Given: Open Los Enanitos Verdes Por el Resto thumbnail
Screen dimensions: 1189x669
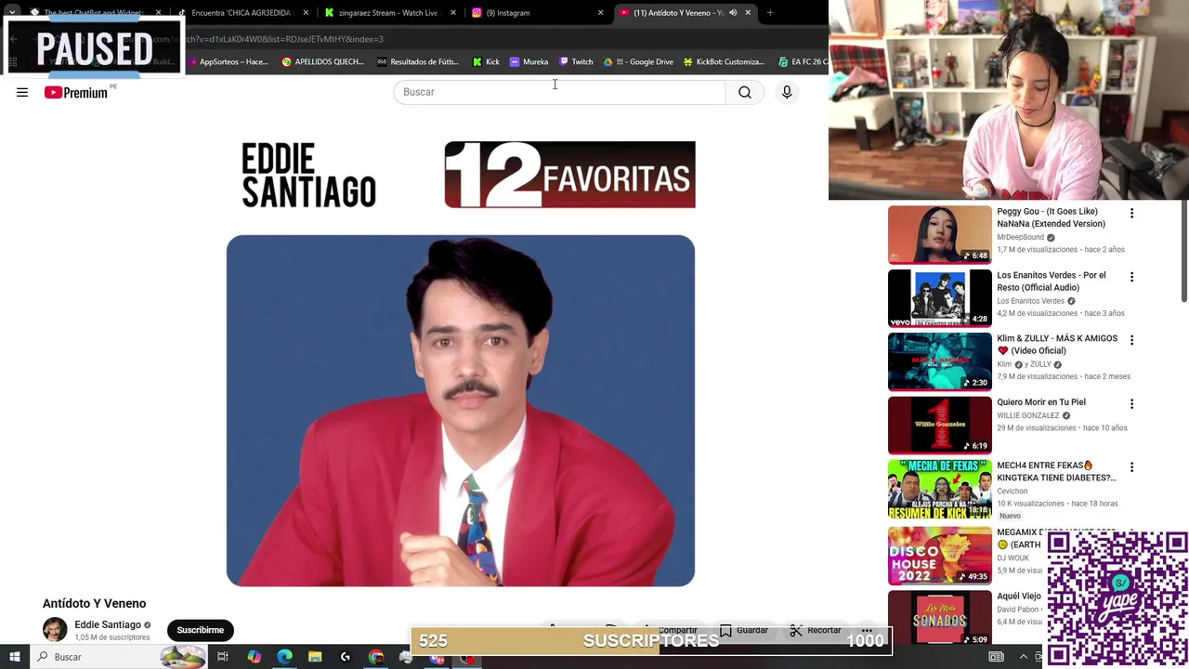Looking at the screenshot, I should [940, 298].
